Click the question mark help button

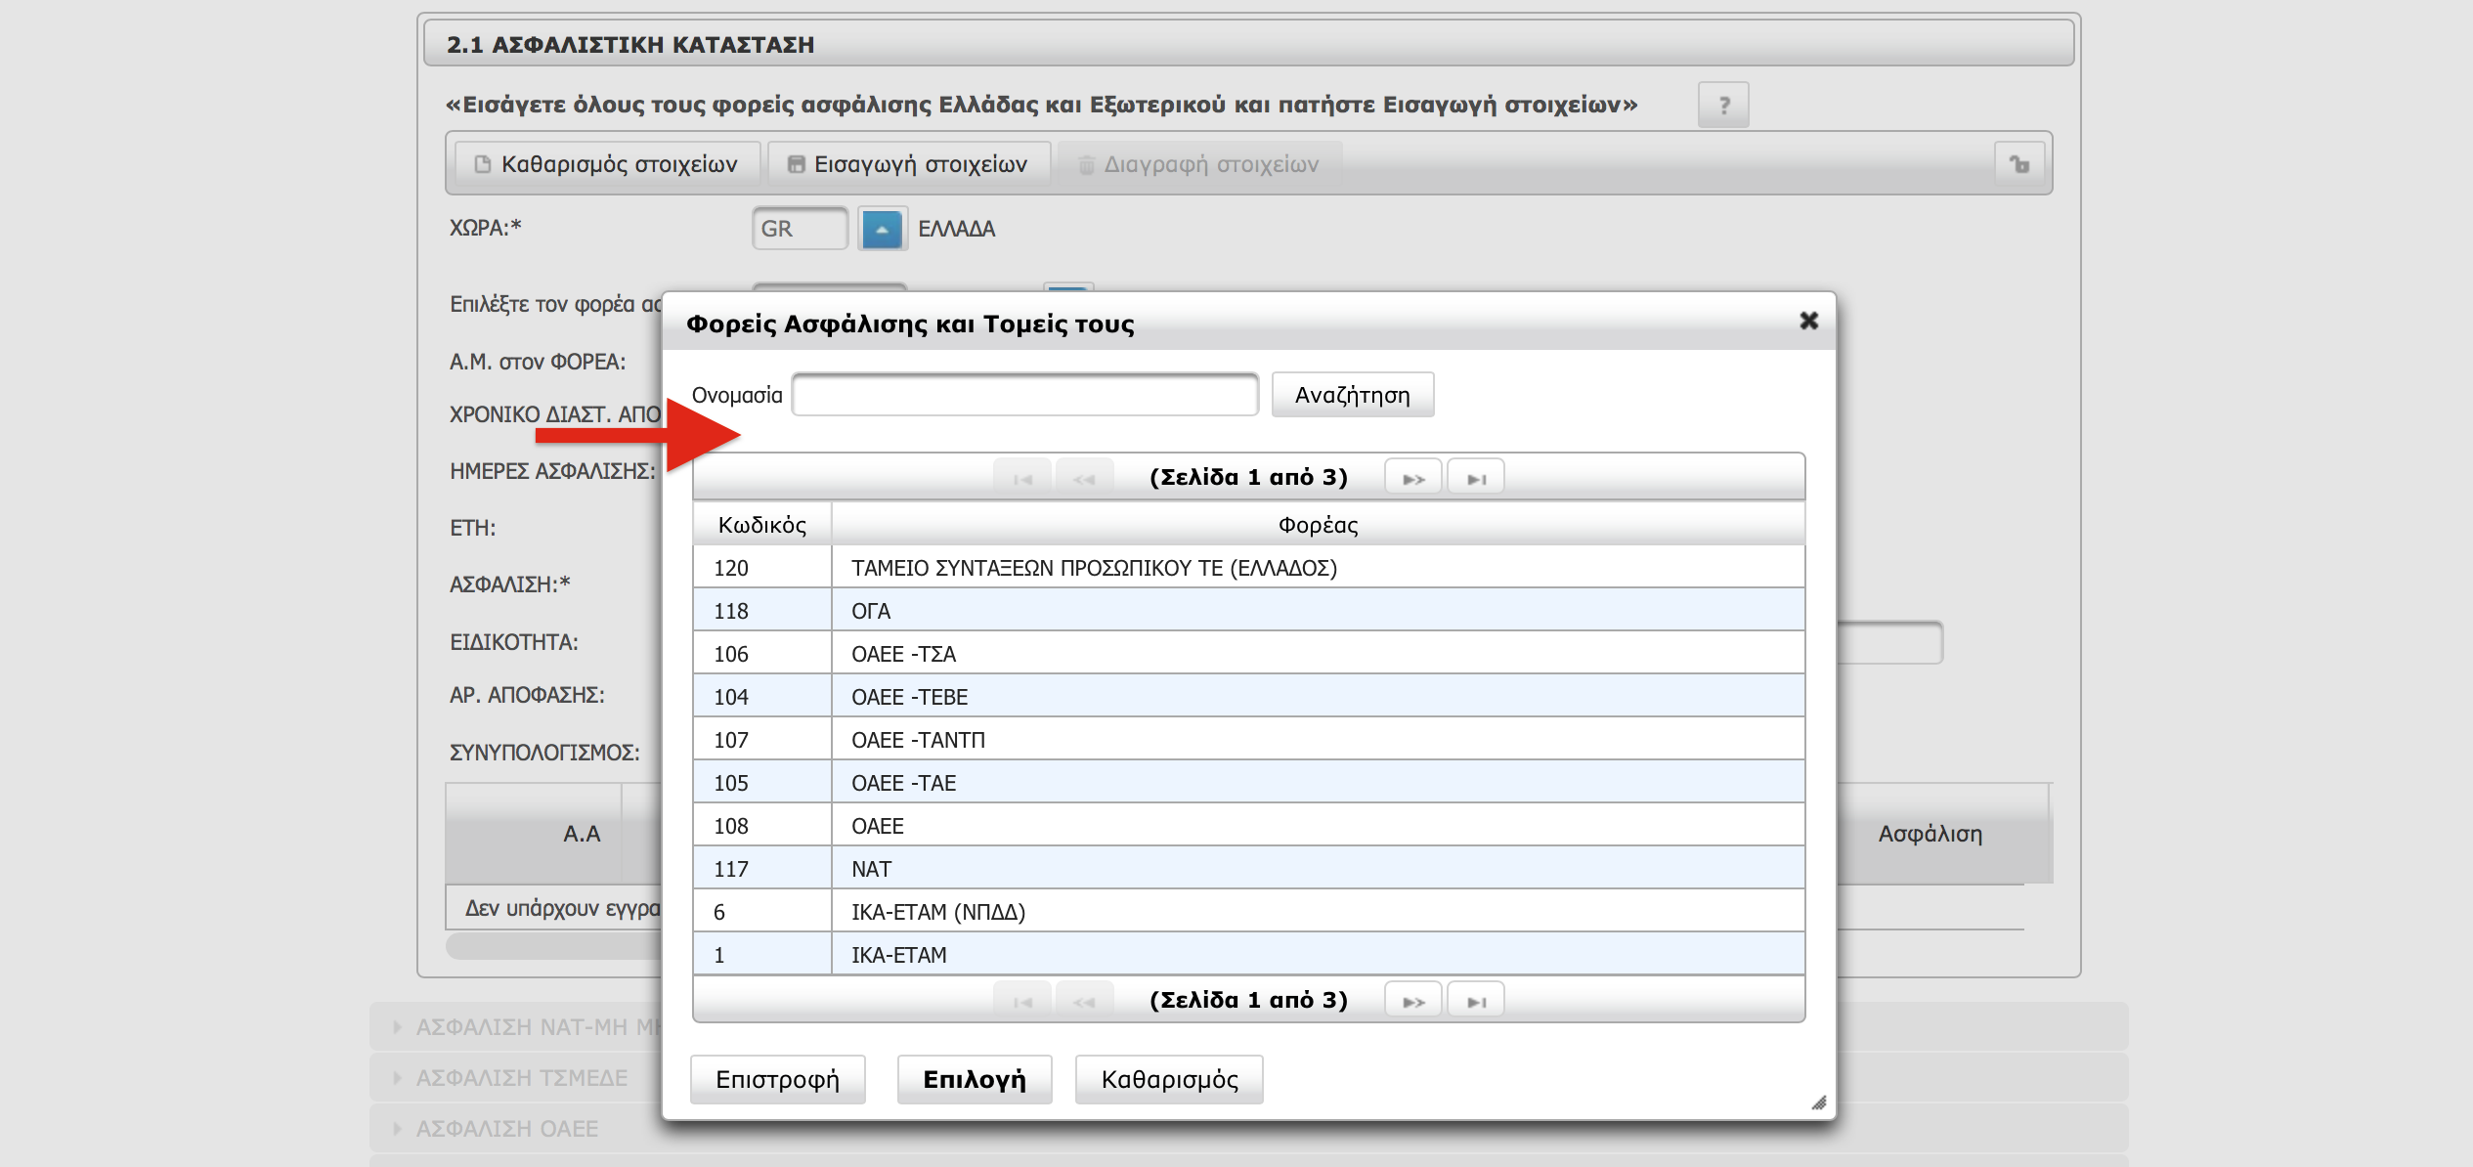[x=1723, y=105]
